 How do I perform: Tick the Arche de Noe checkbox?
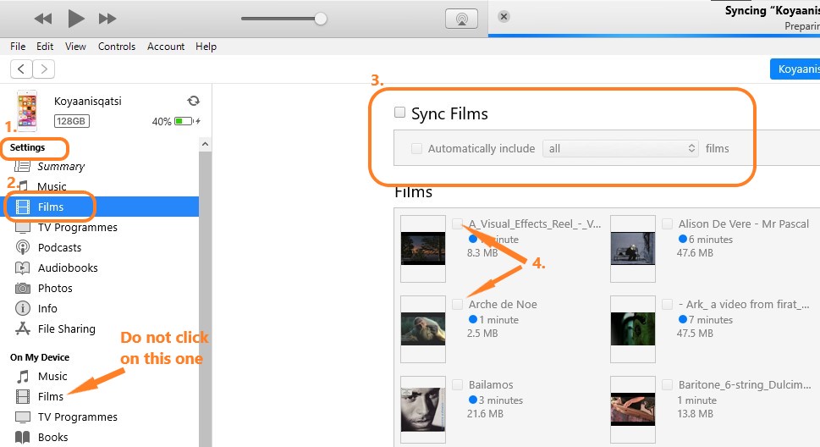pyautogui.click(x=457, y=304)
